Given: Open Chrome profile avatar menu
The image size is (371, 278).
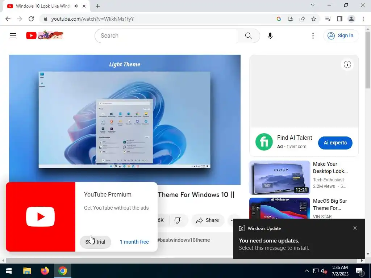Looking at the screenshot, I should coord(351,19).
